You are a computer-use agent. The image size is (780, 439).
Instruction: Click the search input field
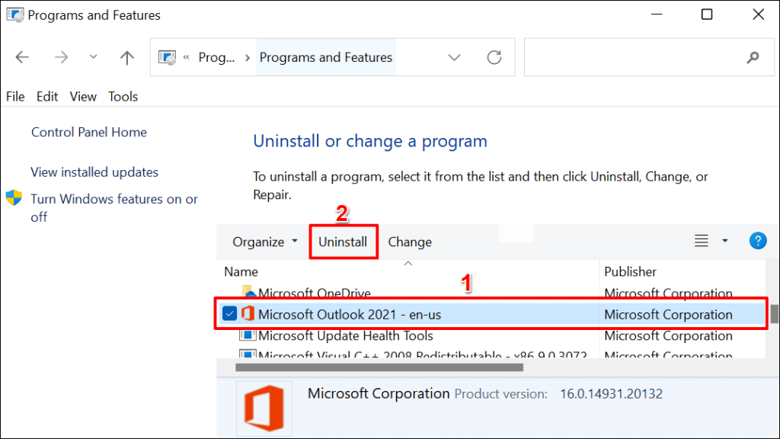click(x=632, y=57)
